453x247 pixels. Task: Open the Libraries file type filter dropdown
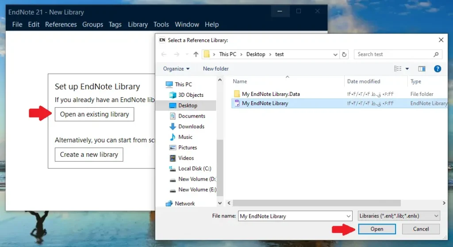[399, 216]
